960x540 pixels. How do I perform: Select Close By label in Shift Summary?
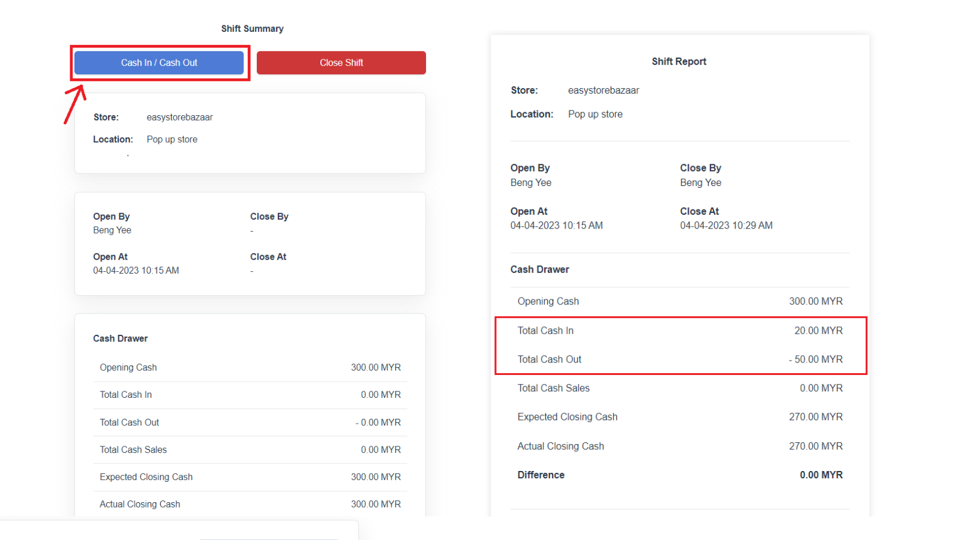pos(269,216)
